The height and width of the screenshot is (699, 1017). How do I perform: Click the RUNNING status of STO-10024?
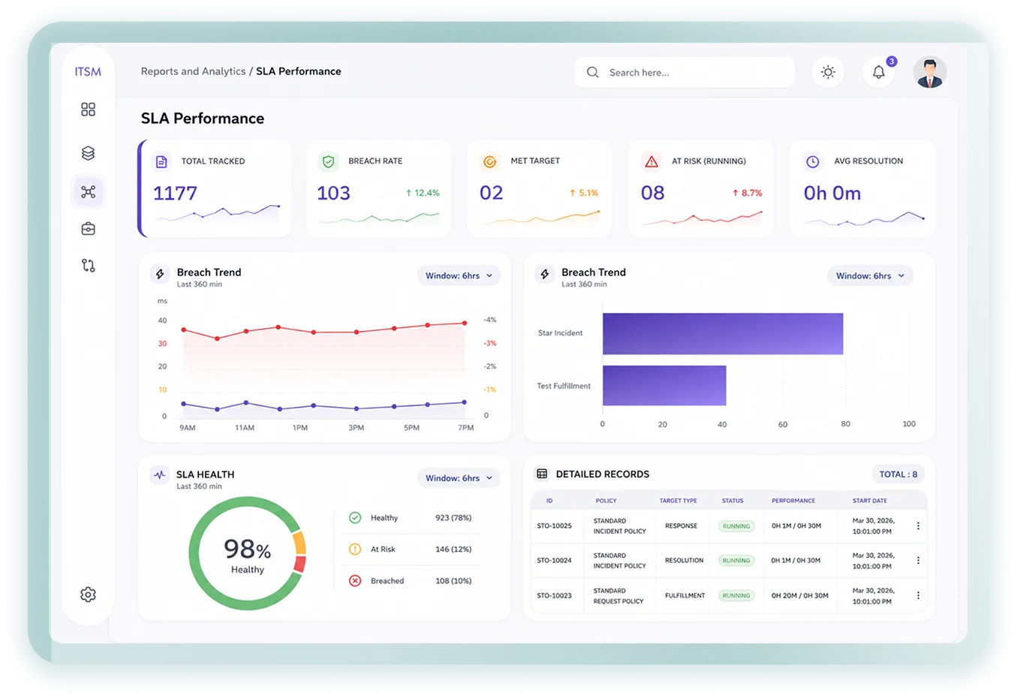tap(736, 561)
